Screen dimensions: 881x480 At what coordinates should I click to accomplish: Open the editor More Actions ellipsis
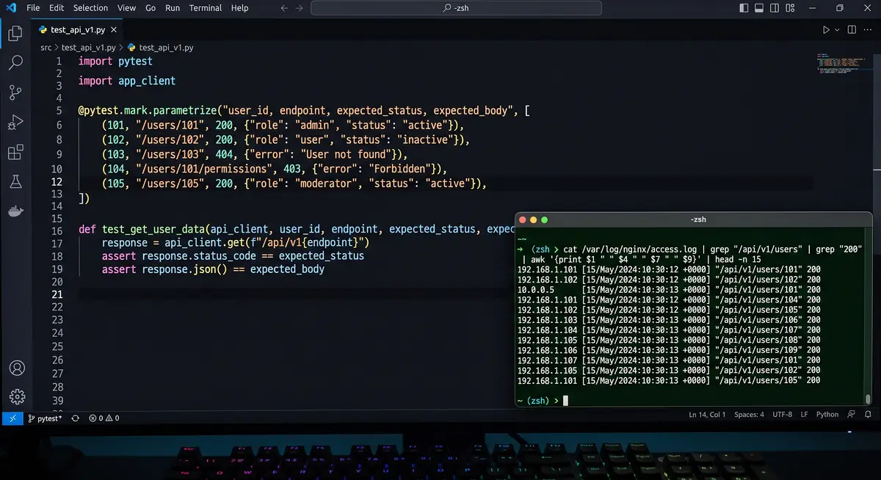pyautogui.click(x=869, y=30)
